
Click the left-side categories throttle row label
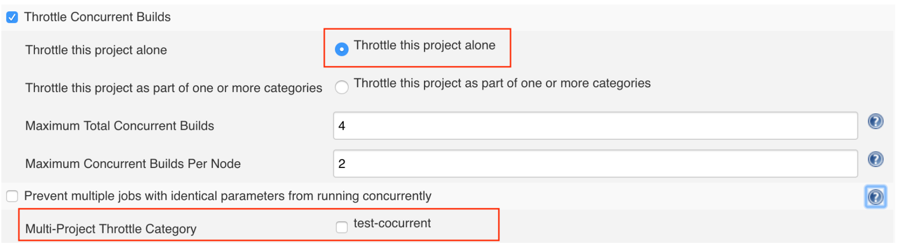pos(173,88)
